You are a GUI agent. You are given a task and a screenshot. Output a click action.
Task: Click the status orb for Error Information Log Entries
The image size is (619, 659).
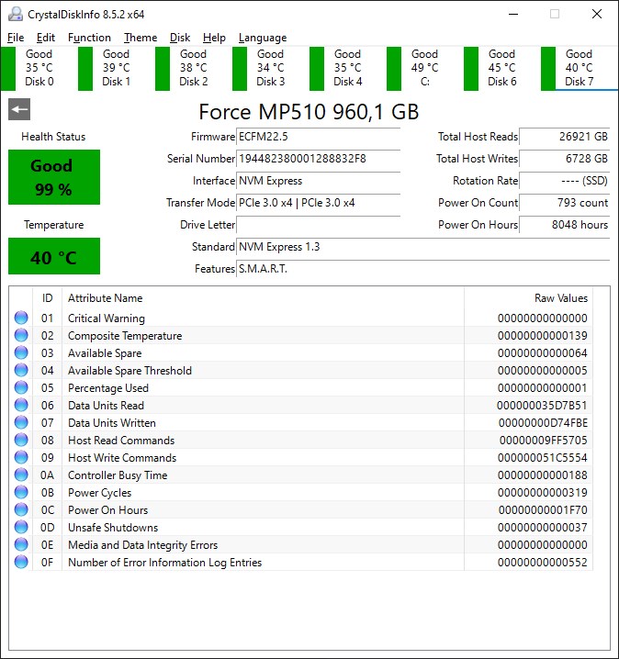click(21, 562)
